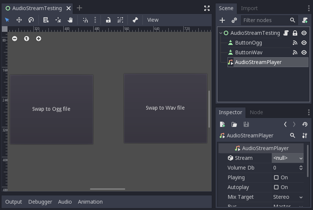
Task: Choose the list select tool
Action: [46, 20]
